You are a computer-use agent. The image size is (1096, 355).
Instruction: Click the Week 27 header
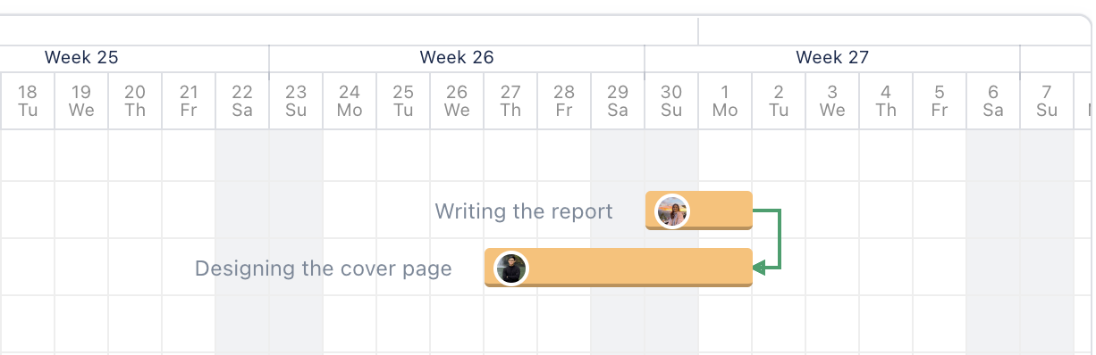(x=832, y=58)
